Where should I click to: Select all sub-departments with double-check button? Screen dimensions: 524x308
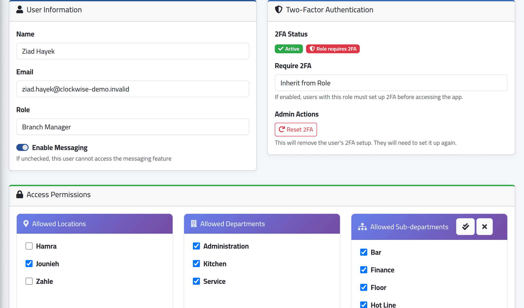click(465, 226)
